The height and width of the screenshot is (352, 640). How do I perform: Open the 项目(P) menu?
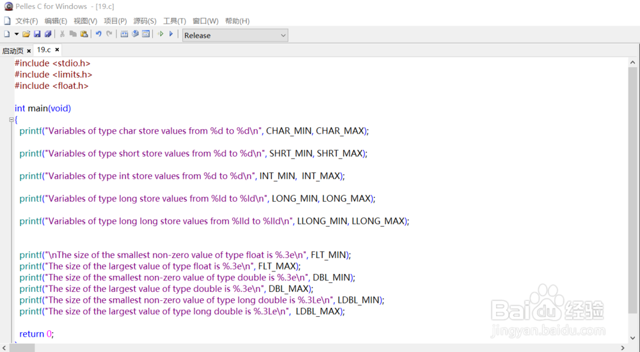pos(115,21)
